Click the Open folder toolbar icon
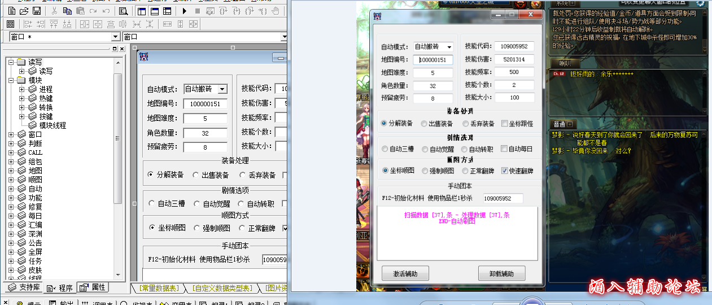This screenshot has width=712, height=305. tap(24, 11)
